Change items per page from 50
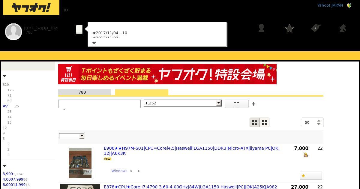360x189 pixels. [313, 122]
